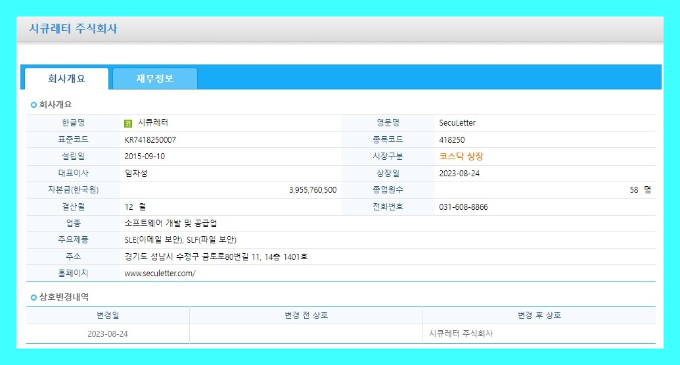Click the 상호변경내역 section heading
This screenshot has height=365, width=680.
(64, 297)
